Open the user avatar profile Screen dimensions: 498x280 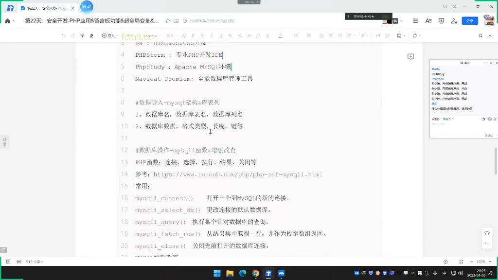coord(489,20)
